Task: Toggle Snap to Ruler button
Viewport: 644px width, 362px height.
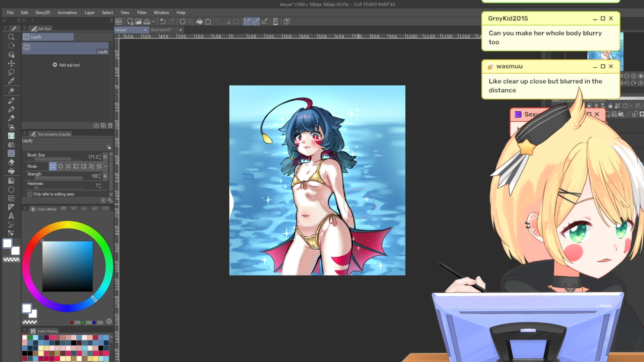Action: point(247,21)
